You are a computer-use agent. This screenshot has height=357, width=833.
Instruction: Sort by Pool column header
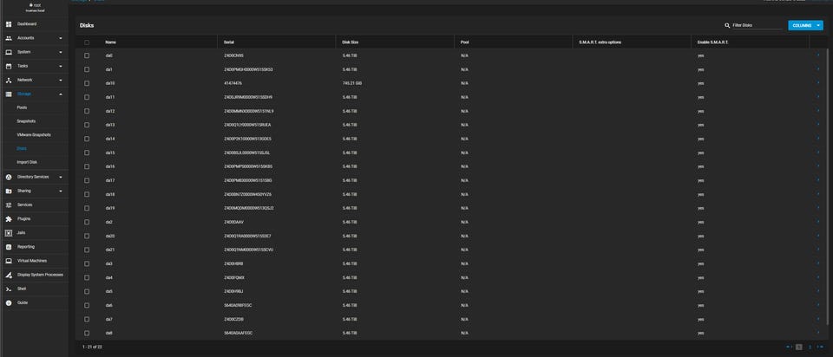click(464, 42)
